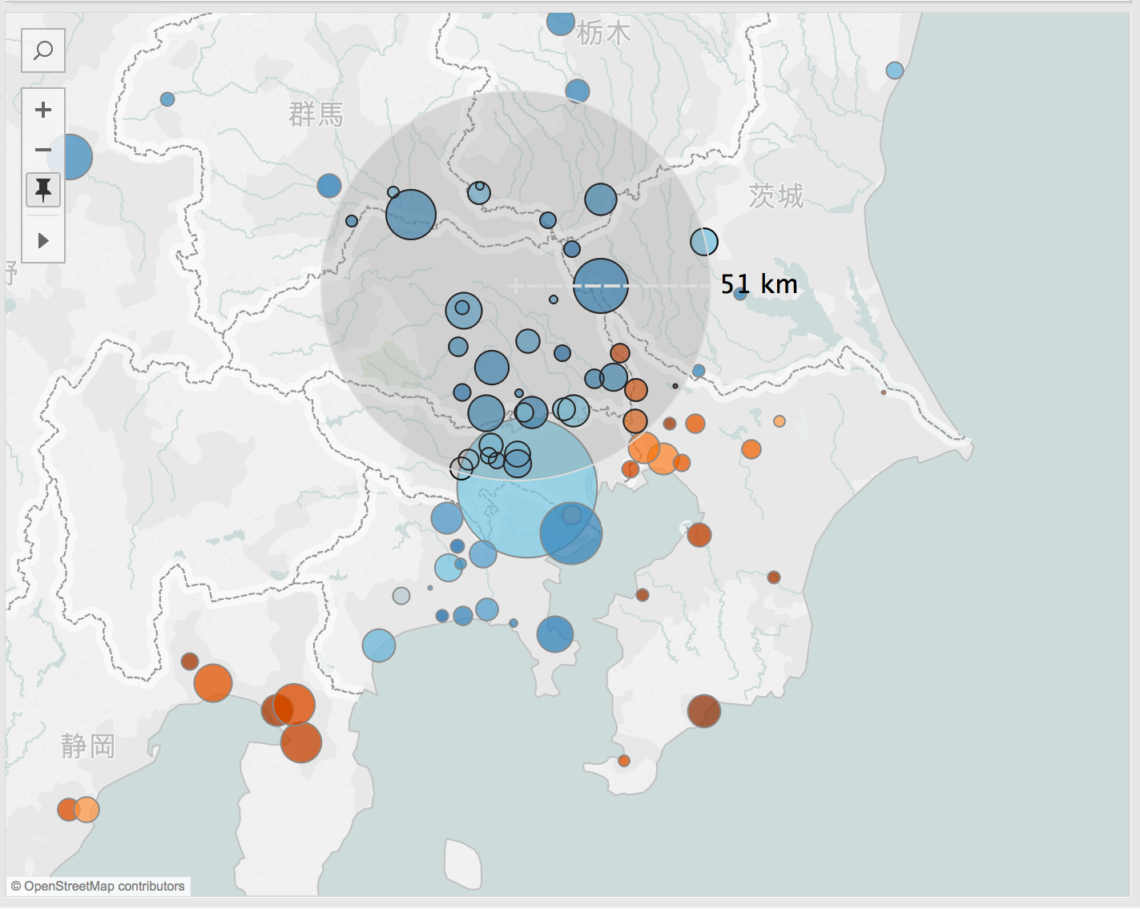Select the gray circle mark southwest of Tokyo
Screen dimensions: 1140x909
pyautogui.click(x=401, y=596)
